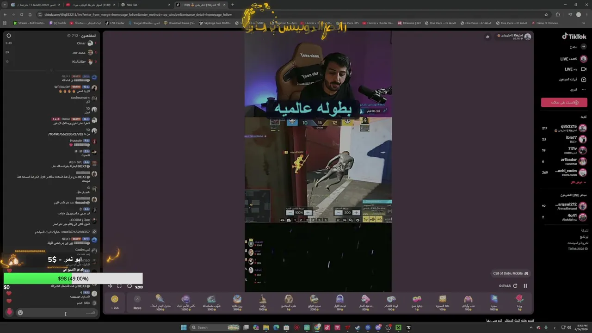Send the game controller gift
The width and height of the screenshot is (592, 333).
click(391, 302)
